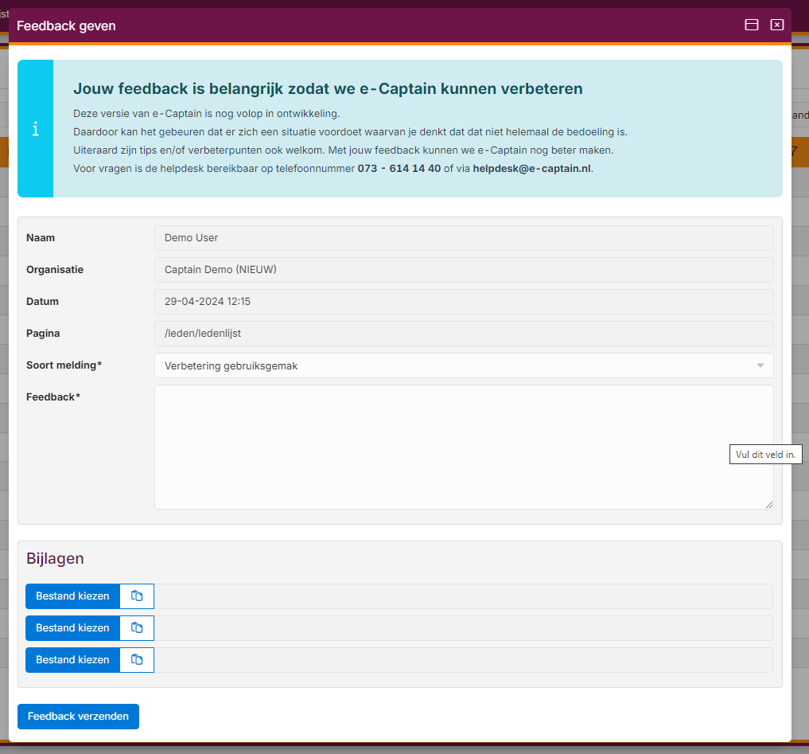Click the line starting 'Uiteraard zijn tips'
Image resolution: width=809 pixels, height=754 pixels.
tap(343, 150)
